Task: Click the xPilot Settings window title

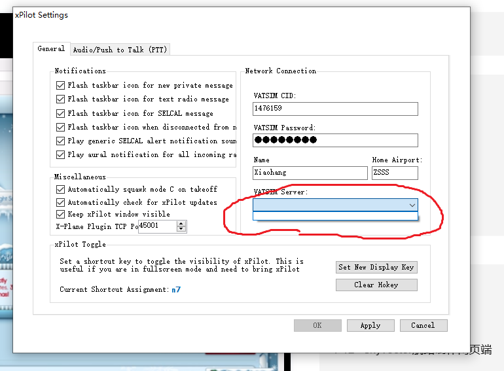Action: (x=41, y=15)
